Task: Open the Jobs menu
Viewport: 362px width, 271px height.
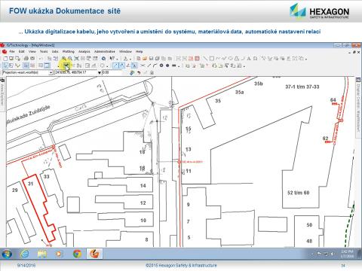Action: pos(55,51)
